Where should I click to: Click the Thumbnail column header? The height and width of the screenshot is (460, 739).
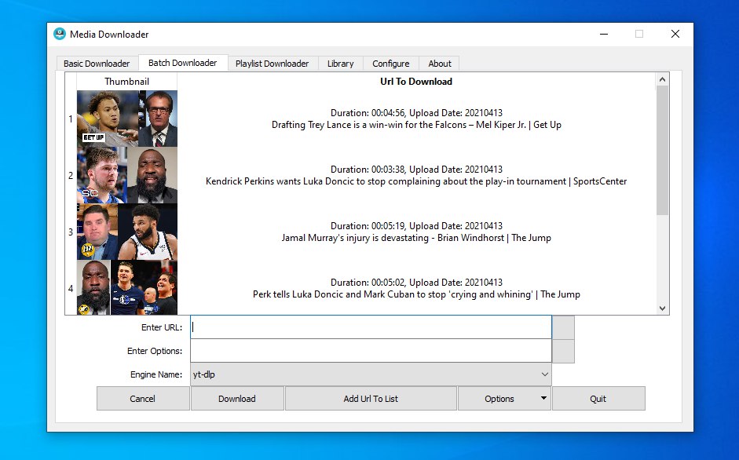[126, 82]
